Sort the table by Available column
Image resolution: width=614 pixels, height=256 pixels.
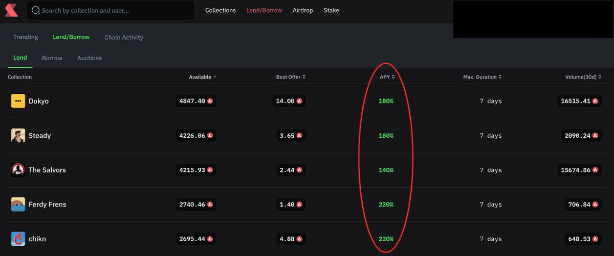(203, 77)
